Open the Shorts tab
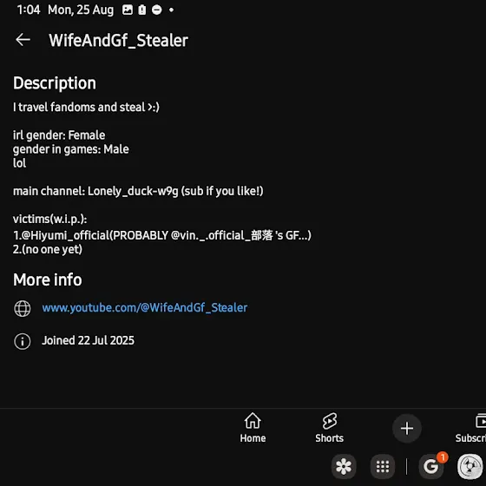Screen dimensions: 486x486 click(329, 428)
